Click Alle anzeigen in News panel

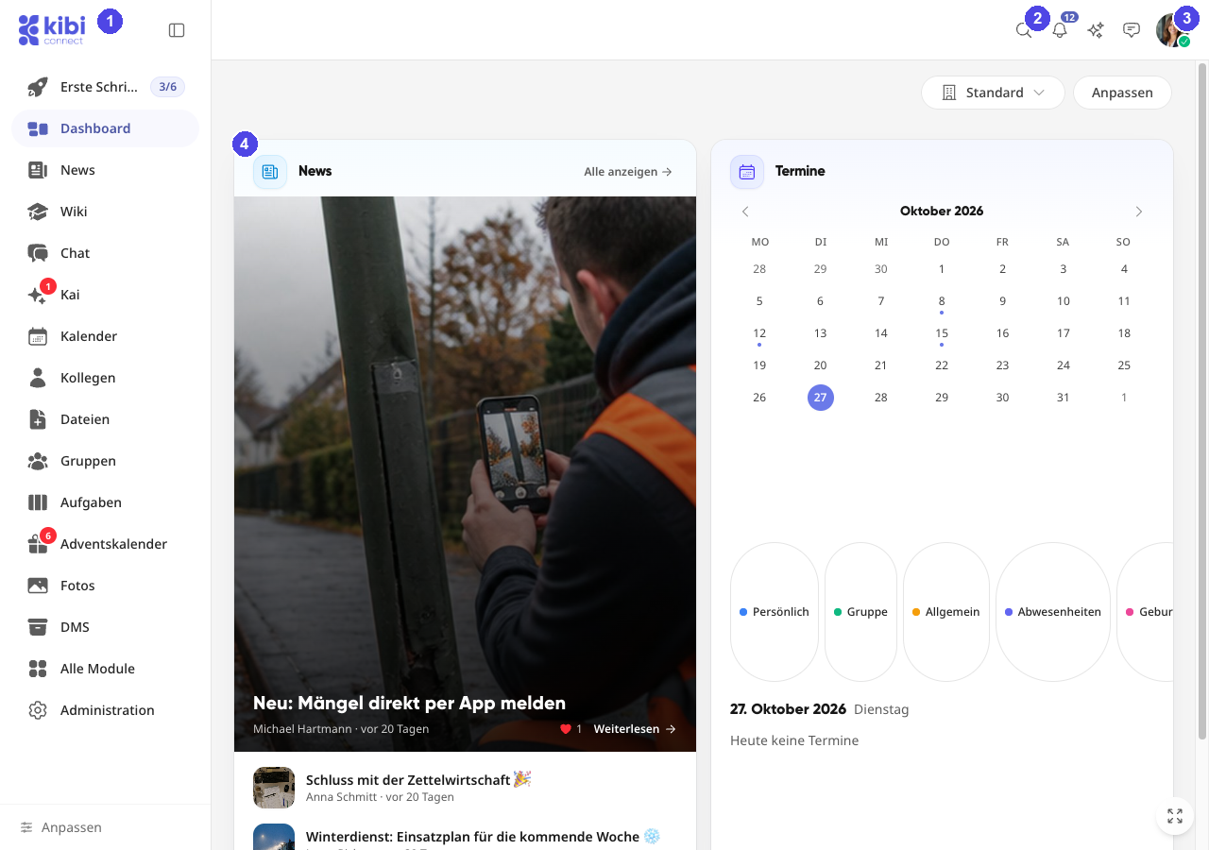(628, 172)
